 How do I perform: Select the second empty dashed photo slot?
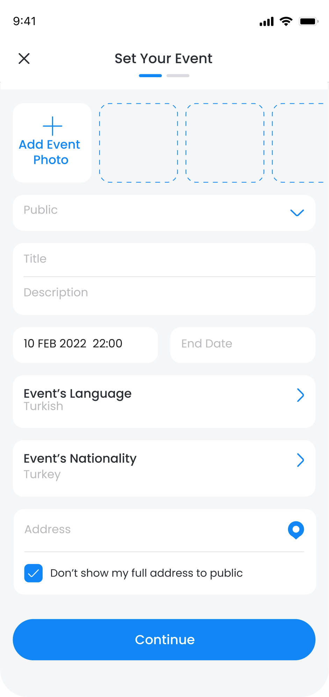225,143
